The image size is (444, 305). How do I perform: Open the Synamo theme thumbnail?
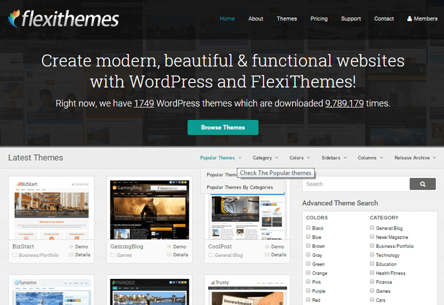52,292
